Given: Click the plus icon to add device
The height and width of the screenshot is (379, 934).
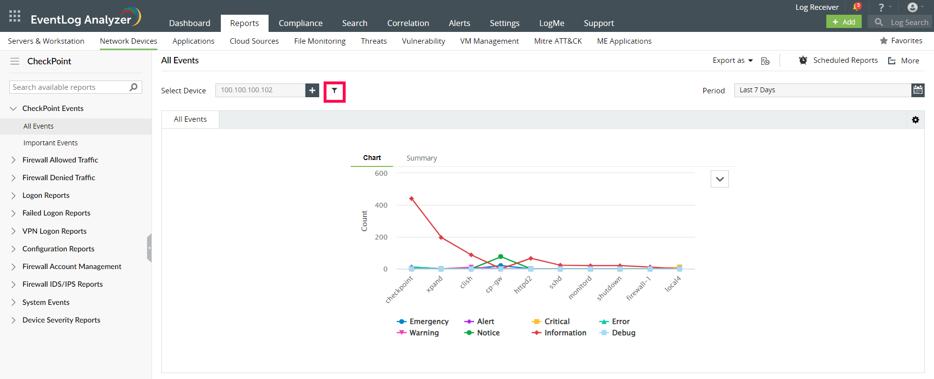Looking at the screenshot, I should [312, 90].
